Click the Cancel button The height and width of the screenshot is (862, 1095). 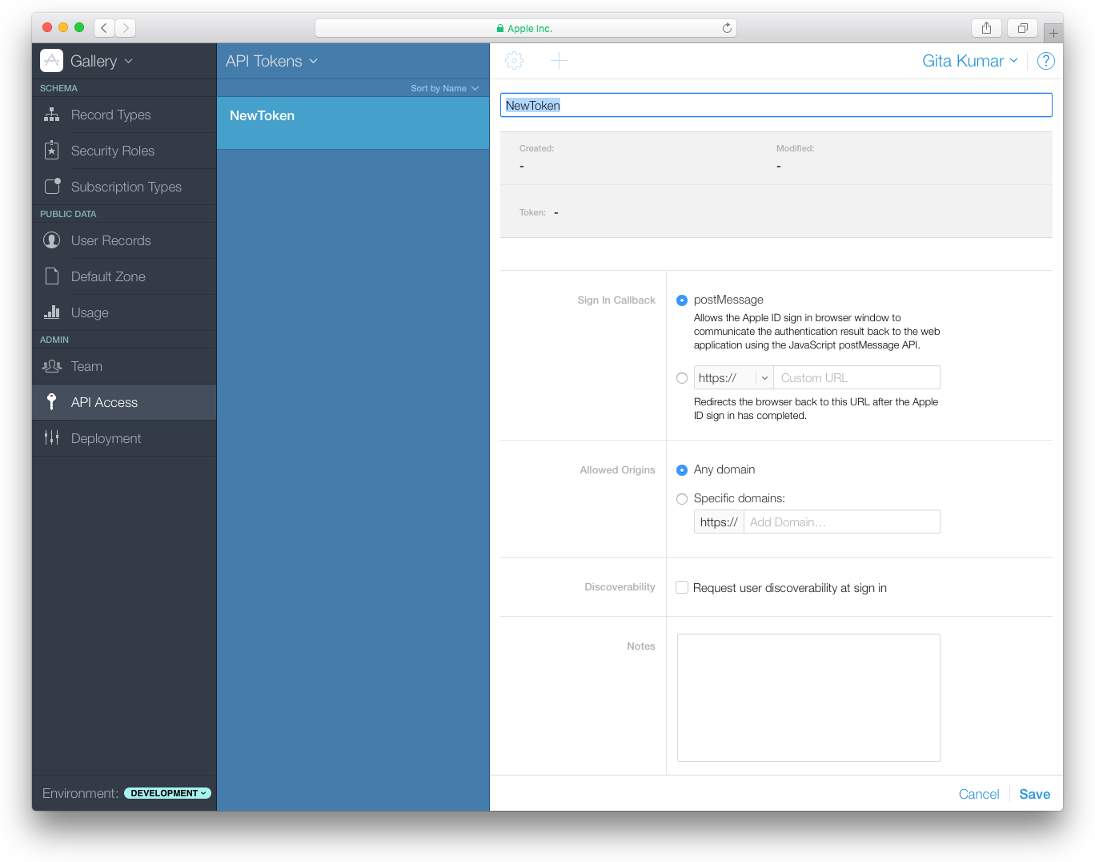[x=978, y=794]
